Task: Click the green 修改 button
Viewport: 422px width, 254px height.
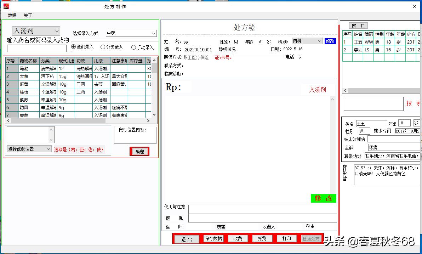Action: click(x=323, y=198)
